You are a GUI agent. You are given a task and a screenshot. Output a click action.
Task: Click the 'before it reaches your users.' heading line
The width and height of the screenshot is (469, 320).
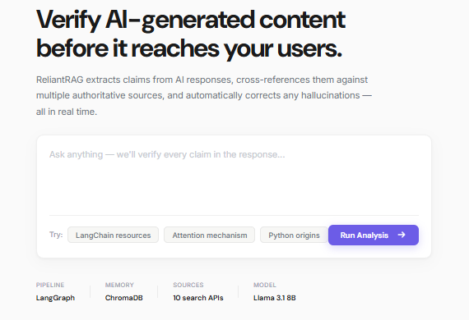(x=189, y=48)
